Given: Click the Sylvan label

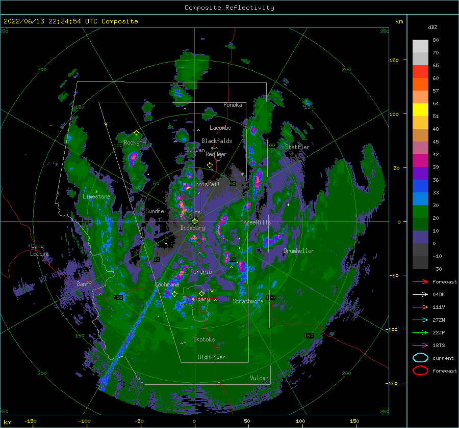Looking at the screenshot, I should tap(195, 151).
